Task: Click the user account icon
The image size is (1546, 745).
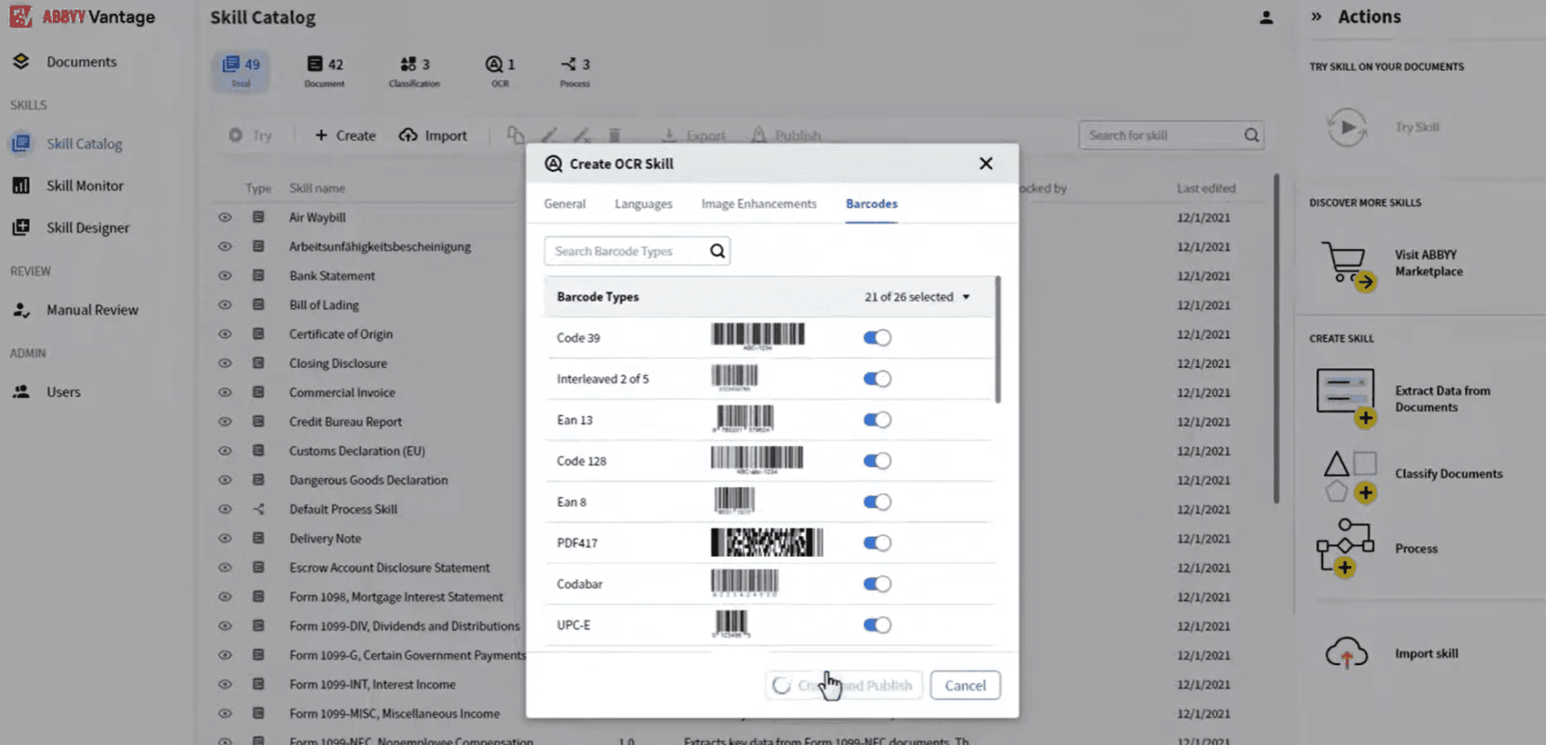Action: click(1266, 17)
